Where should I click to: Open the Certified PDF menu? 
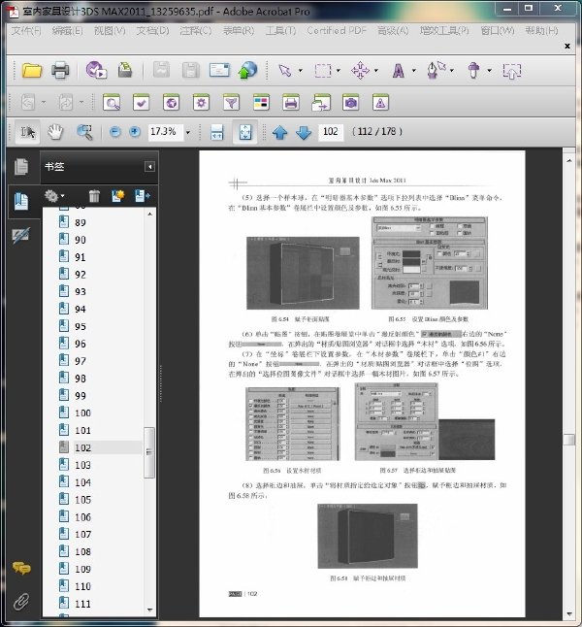[x=337, y=30]
